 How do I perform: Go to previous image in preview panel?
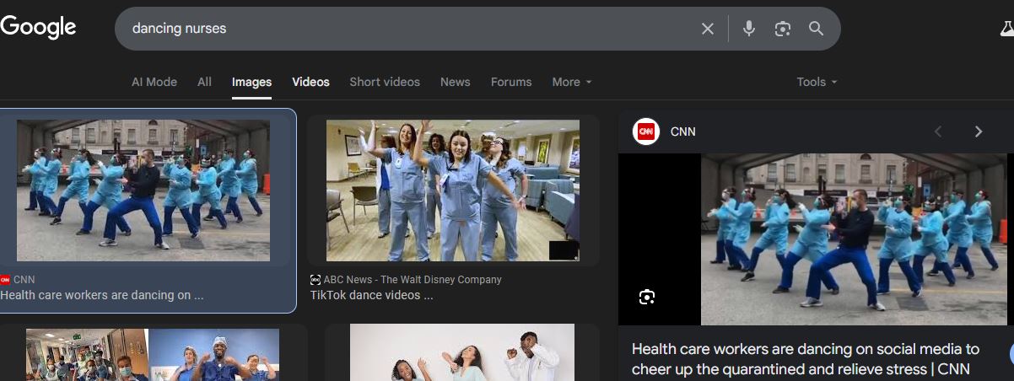tap(938, 131)
